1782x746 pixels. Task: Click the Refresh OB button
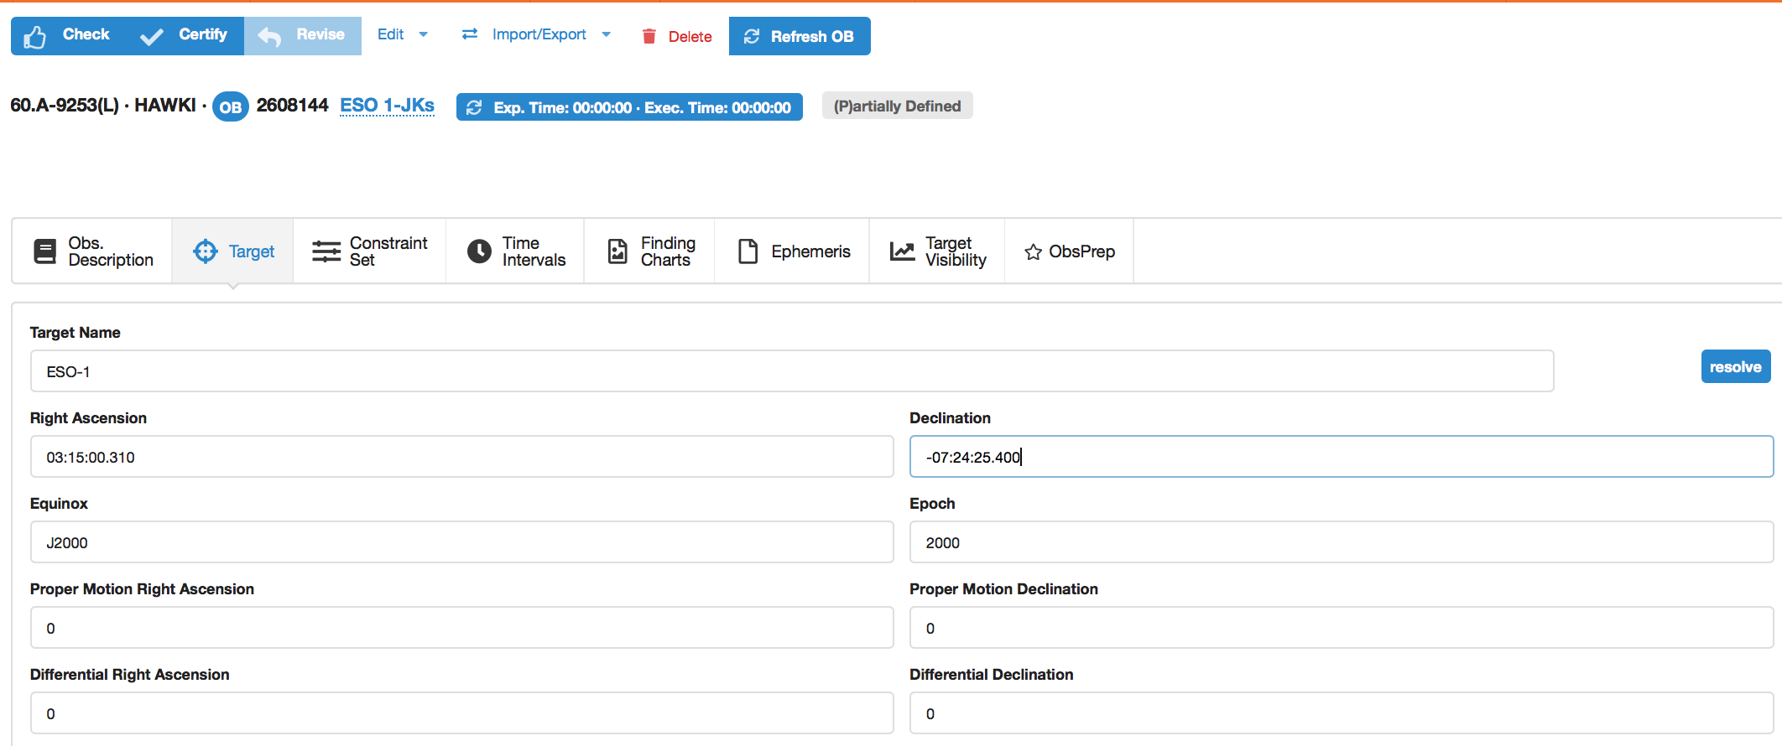pos(799,36)
